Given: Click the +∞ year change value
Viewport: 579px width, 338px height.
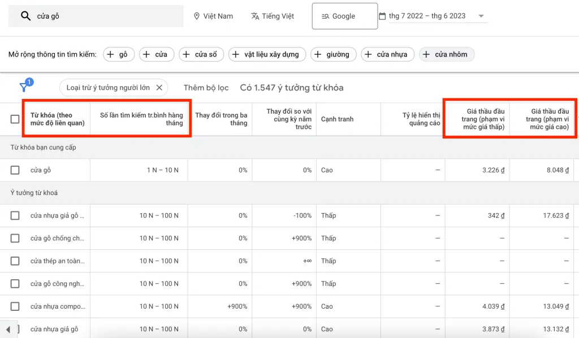Looking at the screenshot, I should pos(307,261).
